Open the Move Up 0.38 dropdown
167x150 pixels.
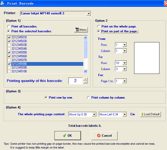pos(94,114)
